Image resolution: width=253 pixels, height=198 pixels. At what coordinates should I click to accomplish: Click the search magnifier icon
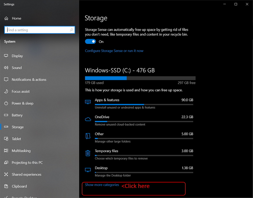(x=71, y=30)
